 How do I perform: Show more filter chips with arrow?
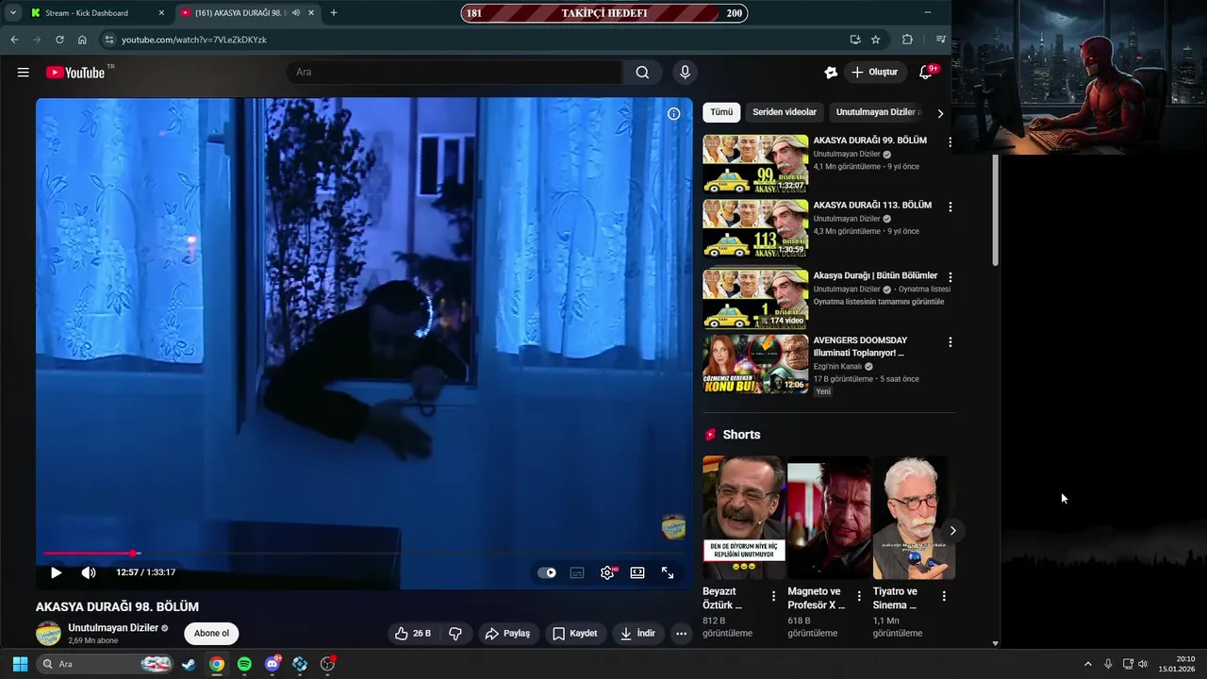[940, 113]
